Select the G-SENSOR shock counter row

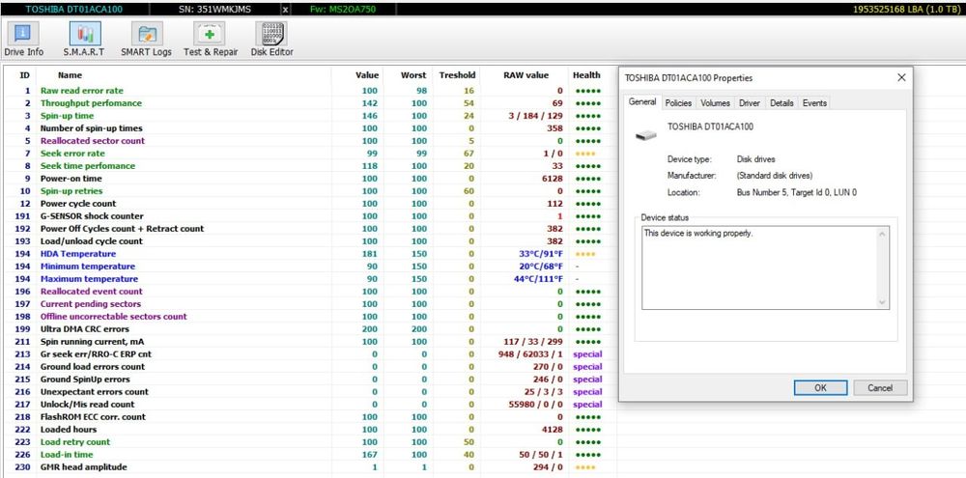pos(310,216)
